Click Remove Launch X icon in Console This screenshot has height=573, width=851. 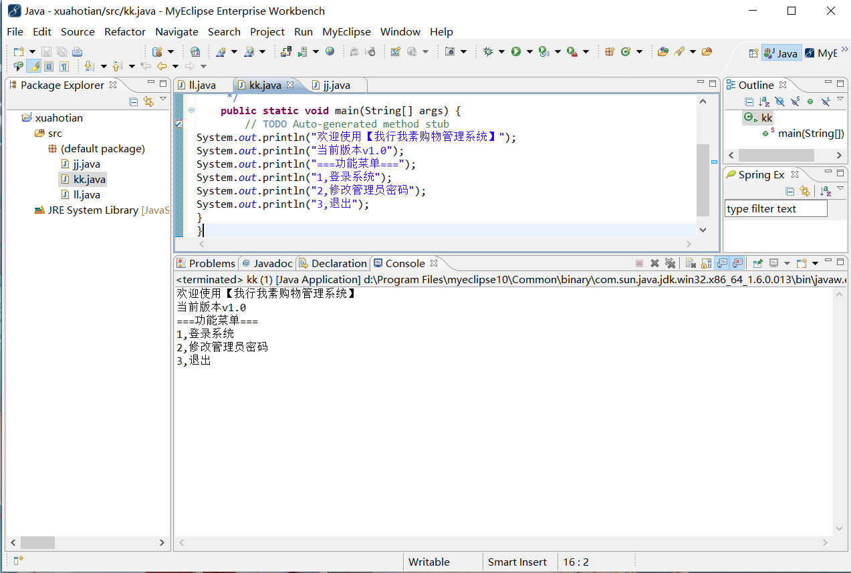click(654, 263)
